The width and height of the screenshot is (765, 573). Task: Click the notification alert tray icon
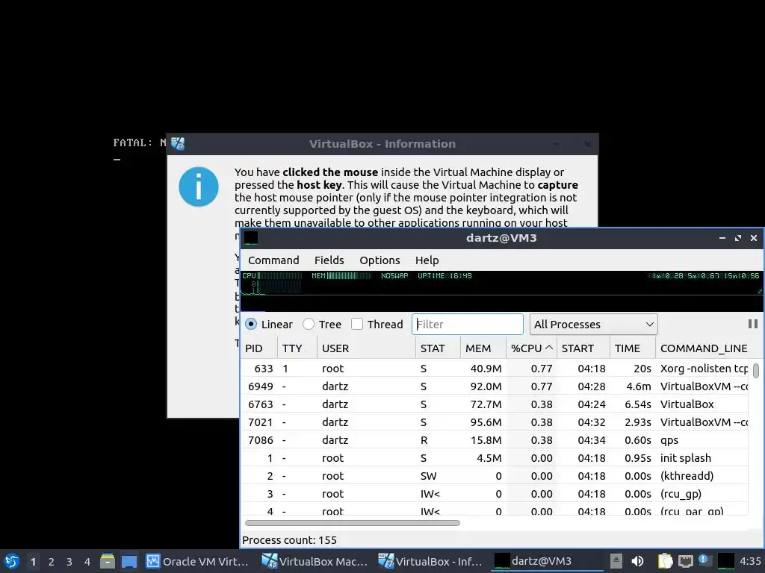click(x=705, y=560)
